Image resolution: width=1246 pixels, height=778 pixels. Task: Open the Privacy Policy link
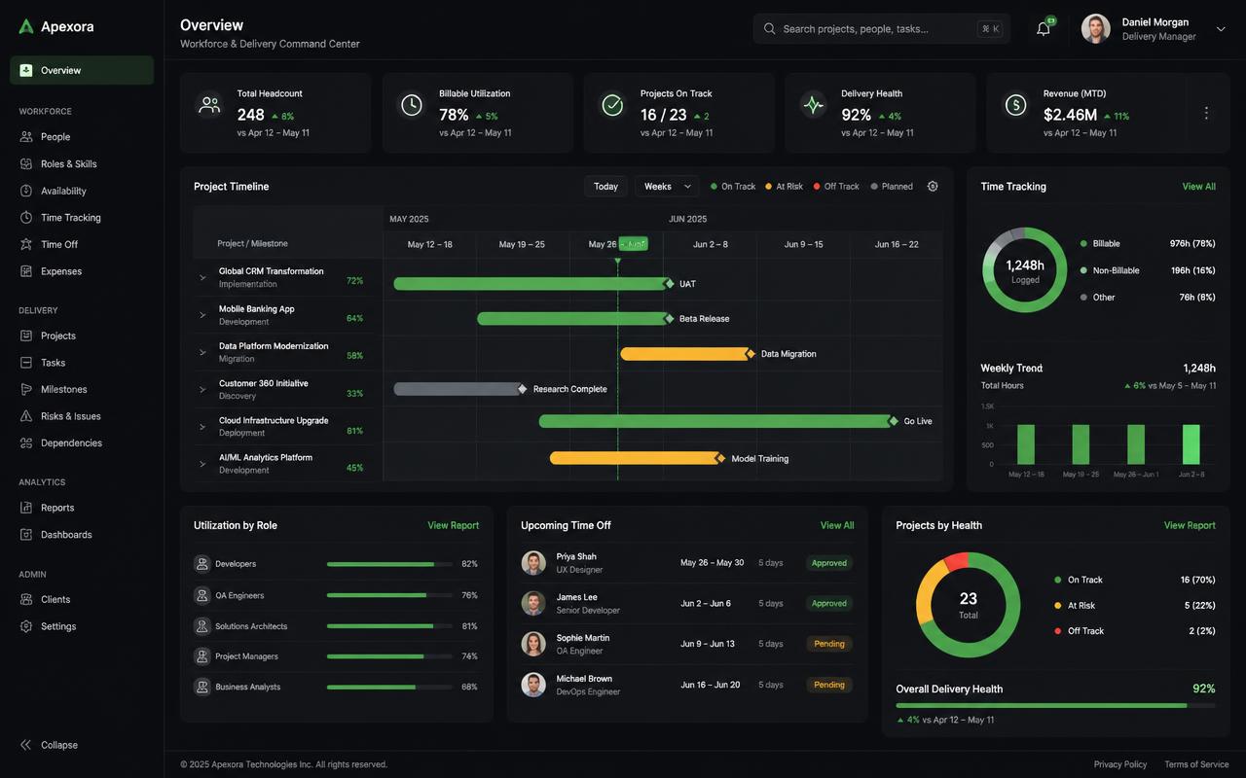pos(1120,764)
